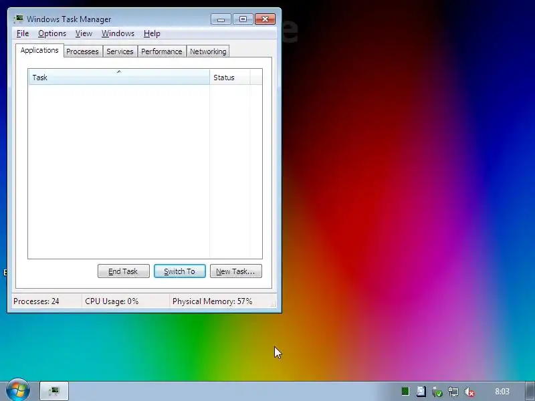Click the clock showing 8:03
Screen dimensions: 535x401
502,392
